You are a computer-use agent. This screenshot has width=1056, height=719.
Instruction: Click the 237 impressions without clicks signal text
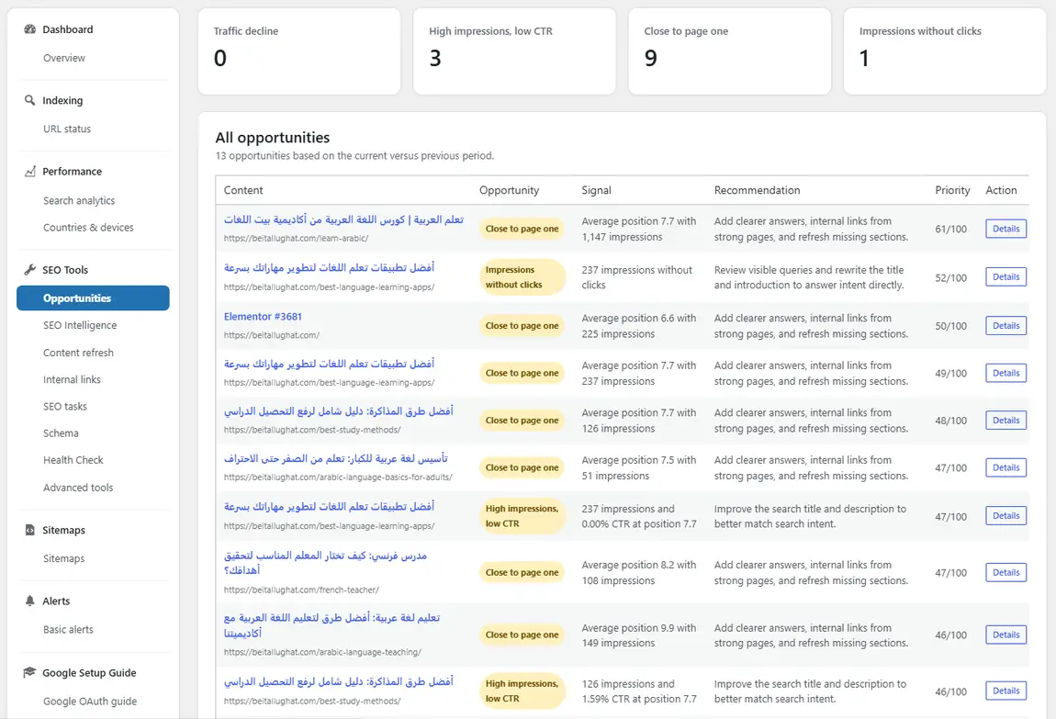pyautogui.click(x=636, y=277)
